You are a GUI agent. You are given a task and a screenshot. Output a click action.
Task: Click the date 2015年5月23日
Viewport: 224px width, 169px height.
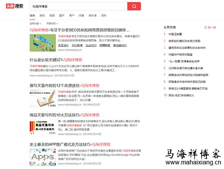[92, 164]
